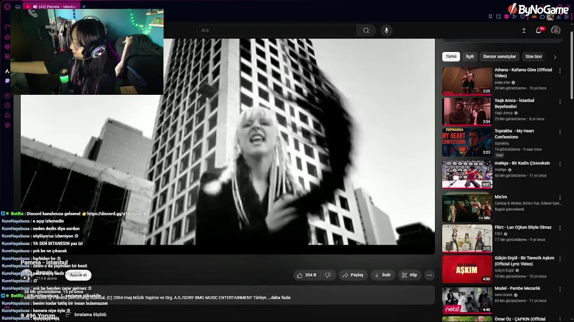Click the heart bookmark icon in toolbar
Screen dimensions: 574x322
tap(522, 17)
